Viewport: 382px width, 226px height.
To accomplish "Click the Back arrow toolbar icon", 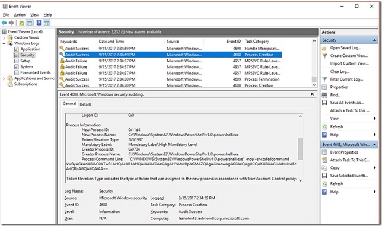I will (x=4, y=23).
